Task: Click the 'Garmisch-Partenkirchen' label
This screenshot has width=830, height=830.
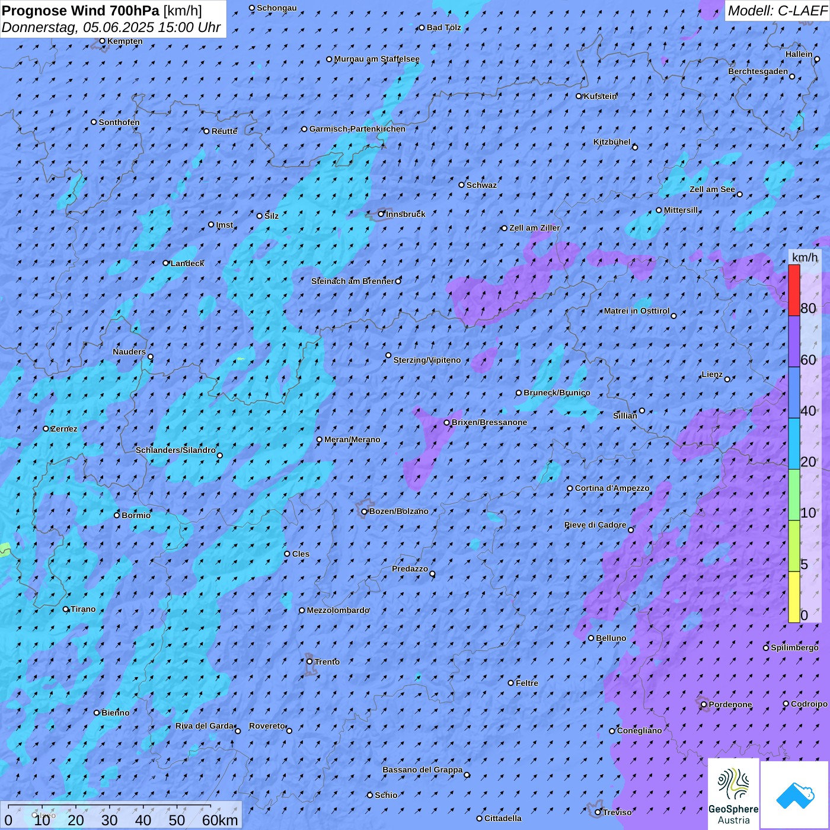Action: [x=357, y=129]
